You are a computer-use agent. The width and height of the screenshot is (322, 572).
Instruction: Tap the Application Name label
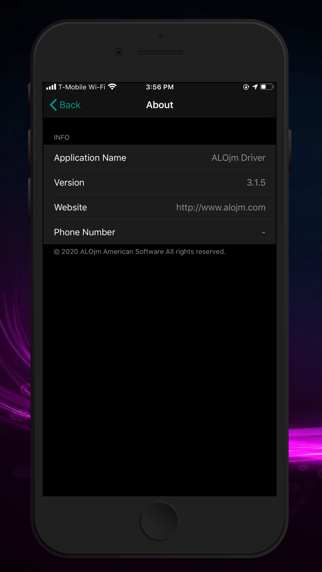(90, 158)
